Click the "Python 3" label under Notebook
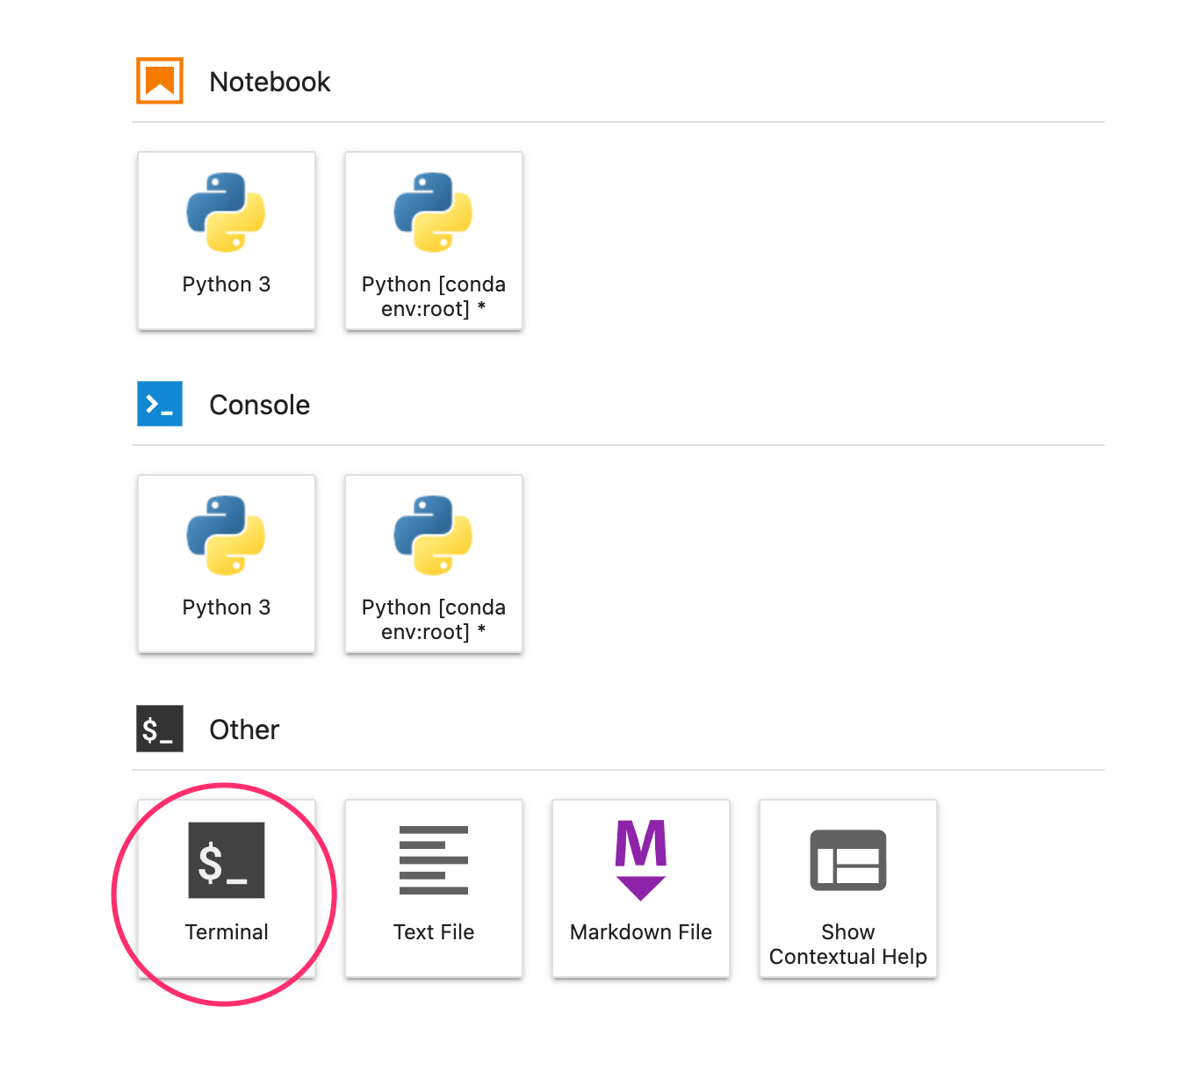1182x1078 pixels. [x=226, y=284]
